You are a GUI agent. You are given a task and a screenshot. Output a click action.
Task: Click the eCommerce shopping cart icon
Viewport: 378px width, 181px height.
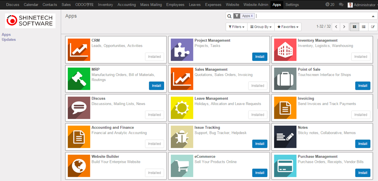tap(182, 166)
